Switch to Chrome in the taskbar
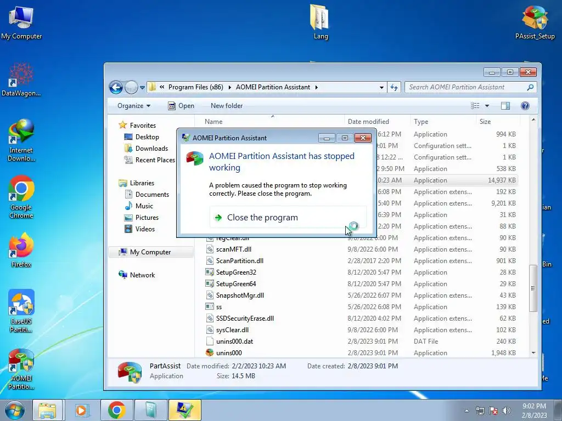This screenshot has width=562, height=421. tap(116, 410)
